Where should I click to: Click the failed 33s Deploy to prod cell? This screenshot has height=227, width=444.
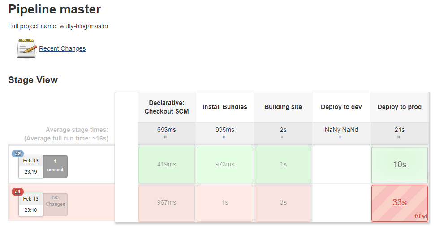[399, 203]
